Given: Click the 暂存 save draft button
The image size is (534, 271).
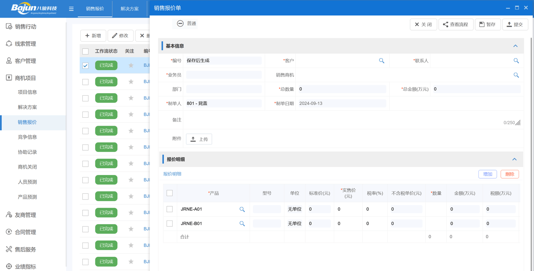Looking at the screenshot, I should tap(488, 24).
